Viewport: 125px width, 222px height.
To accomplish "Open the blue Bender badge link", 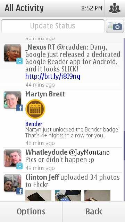I will [34, 124].
